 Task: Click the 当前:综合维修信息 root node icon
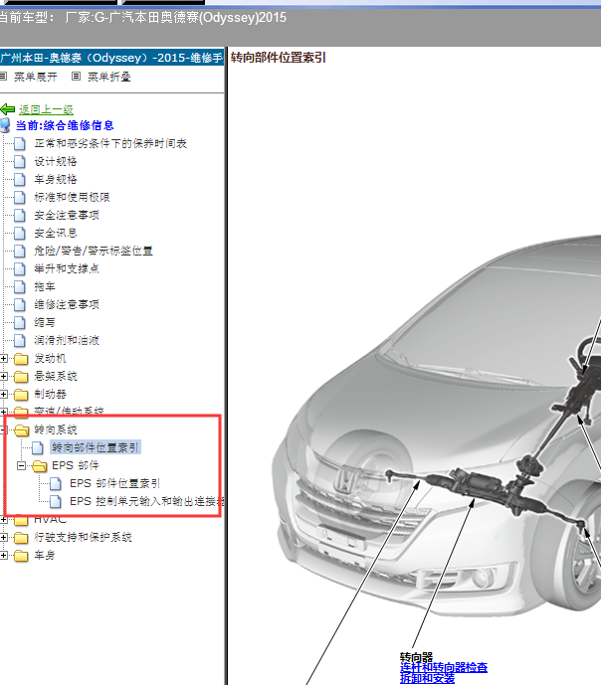click(5, 126)
